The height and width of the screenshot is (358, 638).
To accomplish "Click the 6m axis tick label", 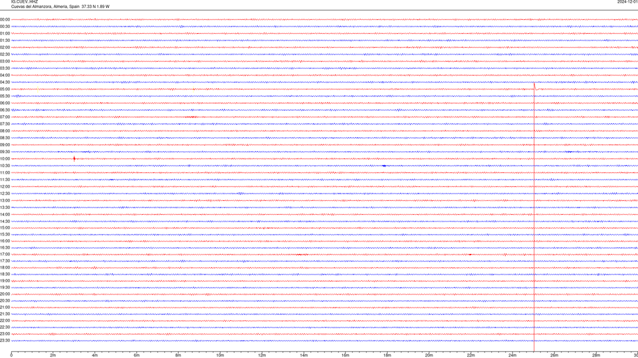I will tap(137, 355).
